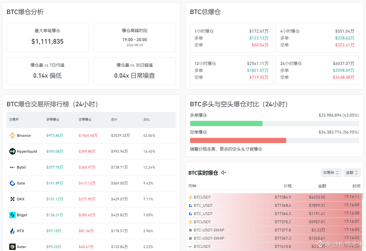Click Gate icon beside BTC_USDT at 17:16:09
The width and height of the screenshot is (366, 251).
190,205
